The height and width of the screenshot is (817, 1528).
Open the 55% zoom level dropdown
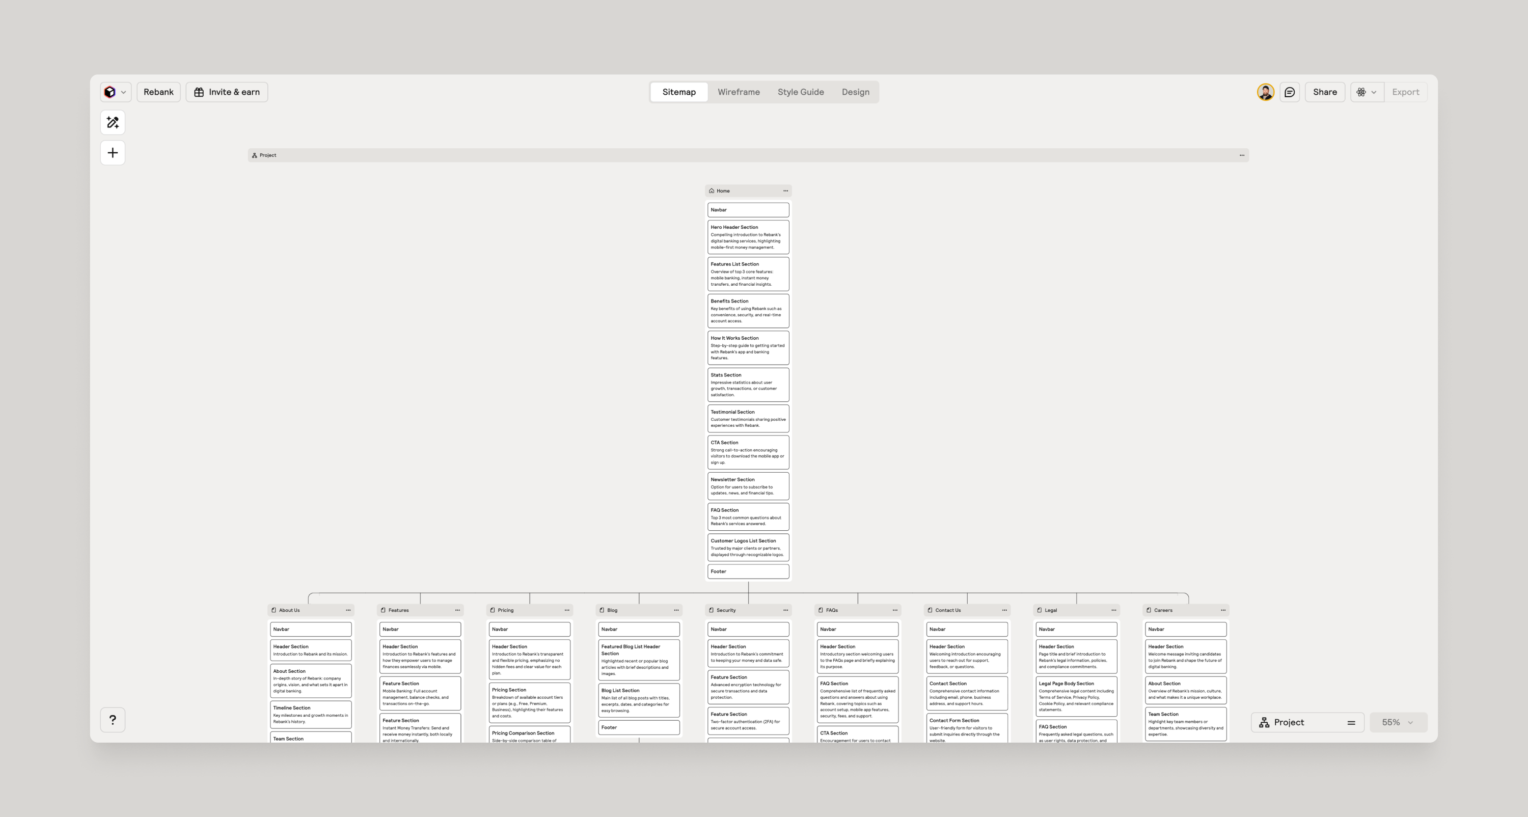1398,722
